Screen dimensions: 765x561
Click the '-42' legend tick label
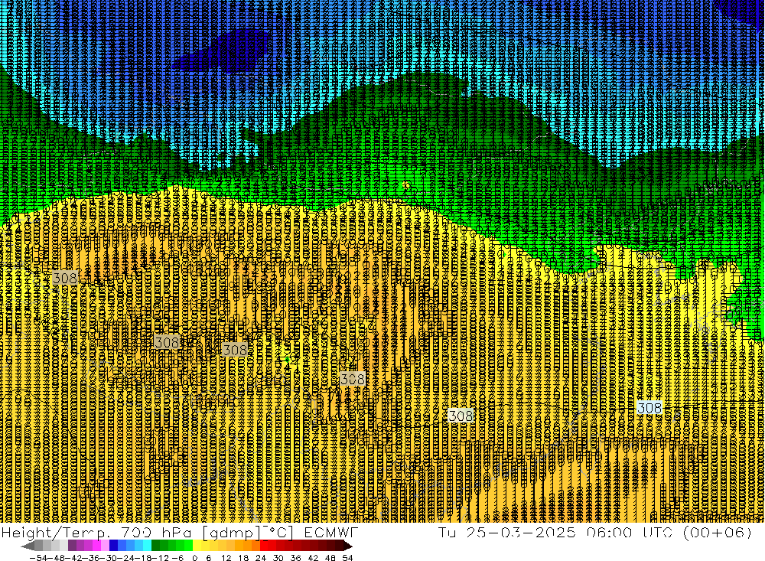[x=73, y=558]
